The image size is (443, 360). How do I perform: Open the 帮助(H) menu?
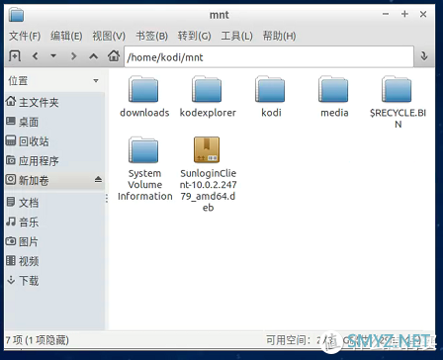pos(279,36)
